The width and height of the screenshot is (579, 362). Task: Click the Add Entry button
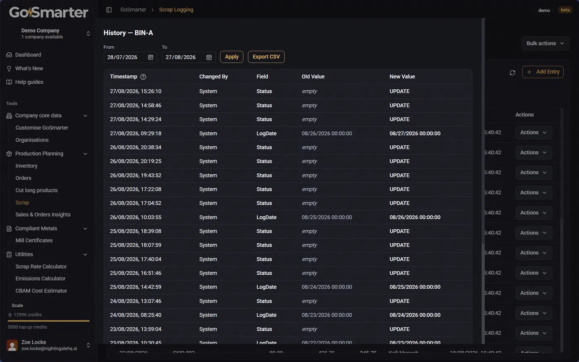click(x=543, y=72)
